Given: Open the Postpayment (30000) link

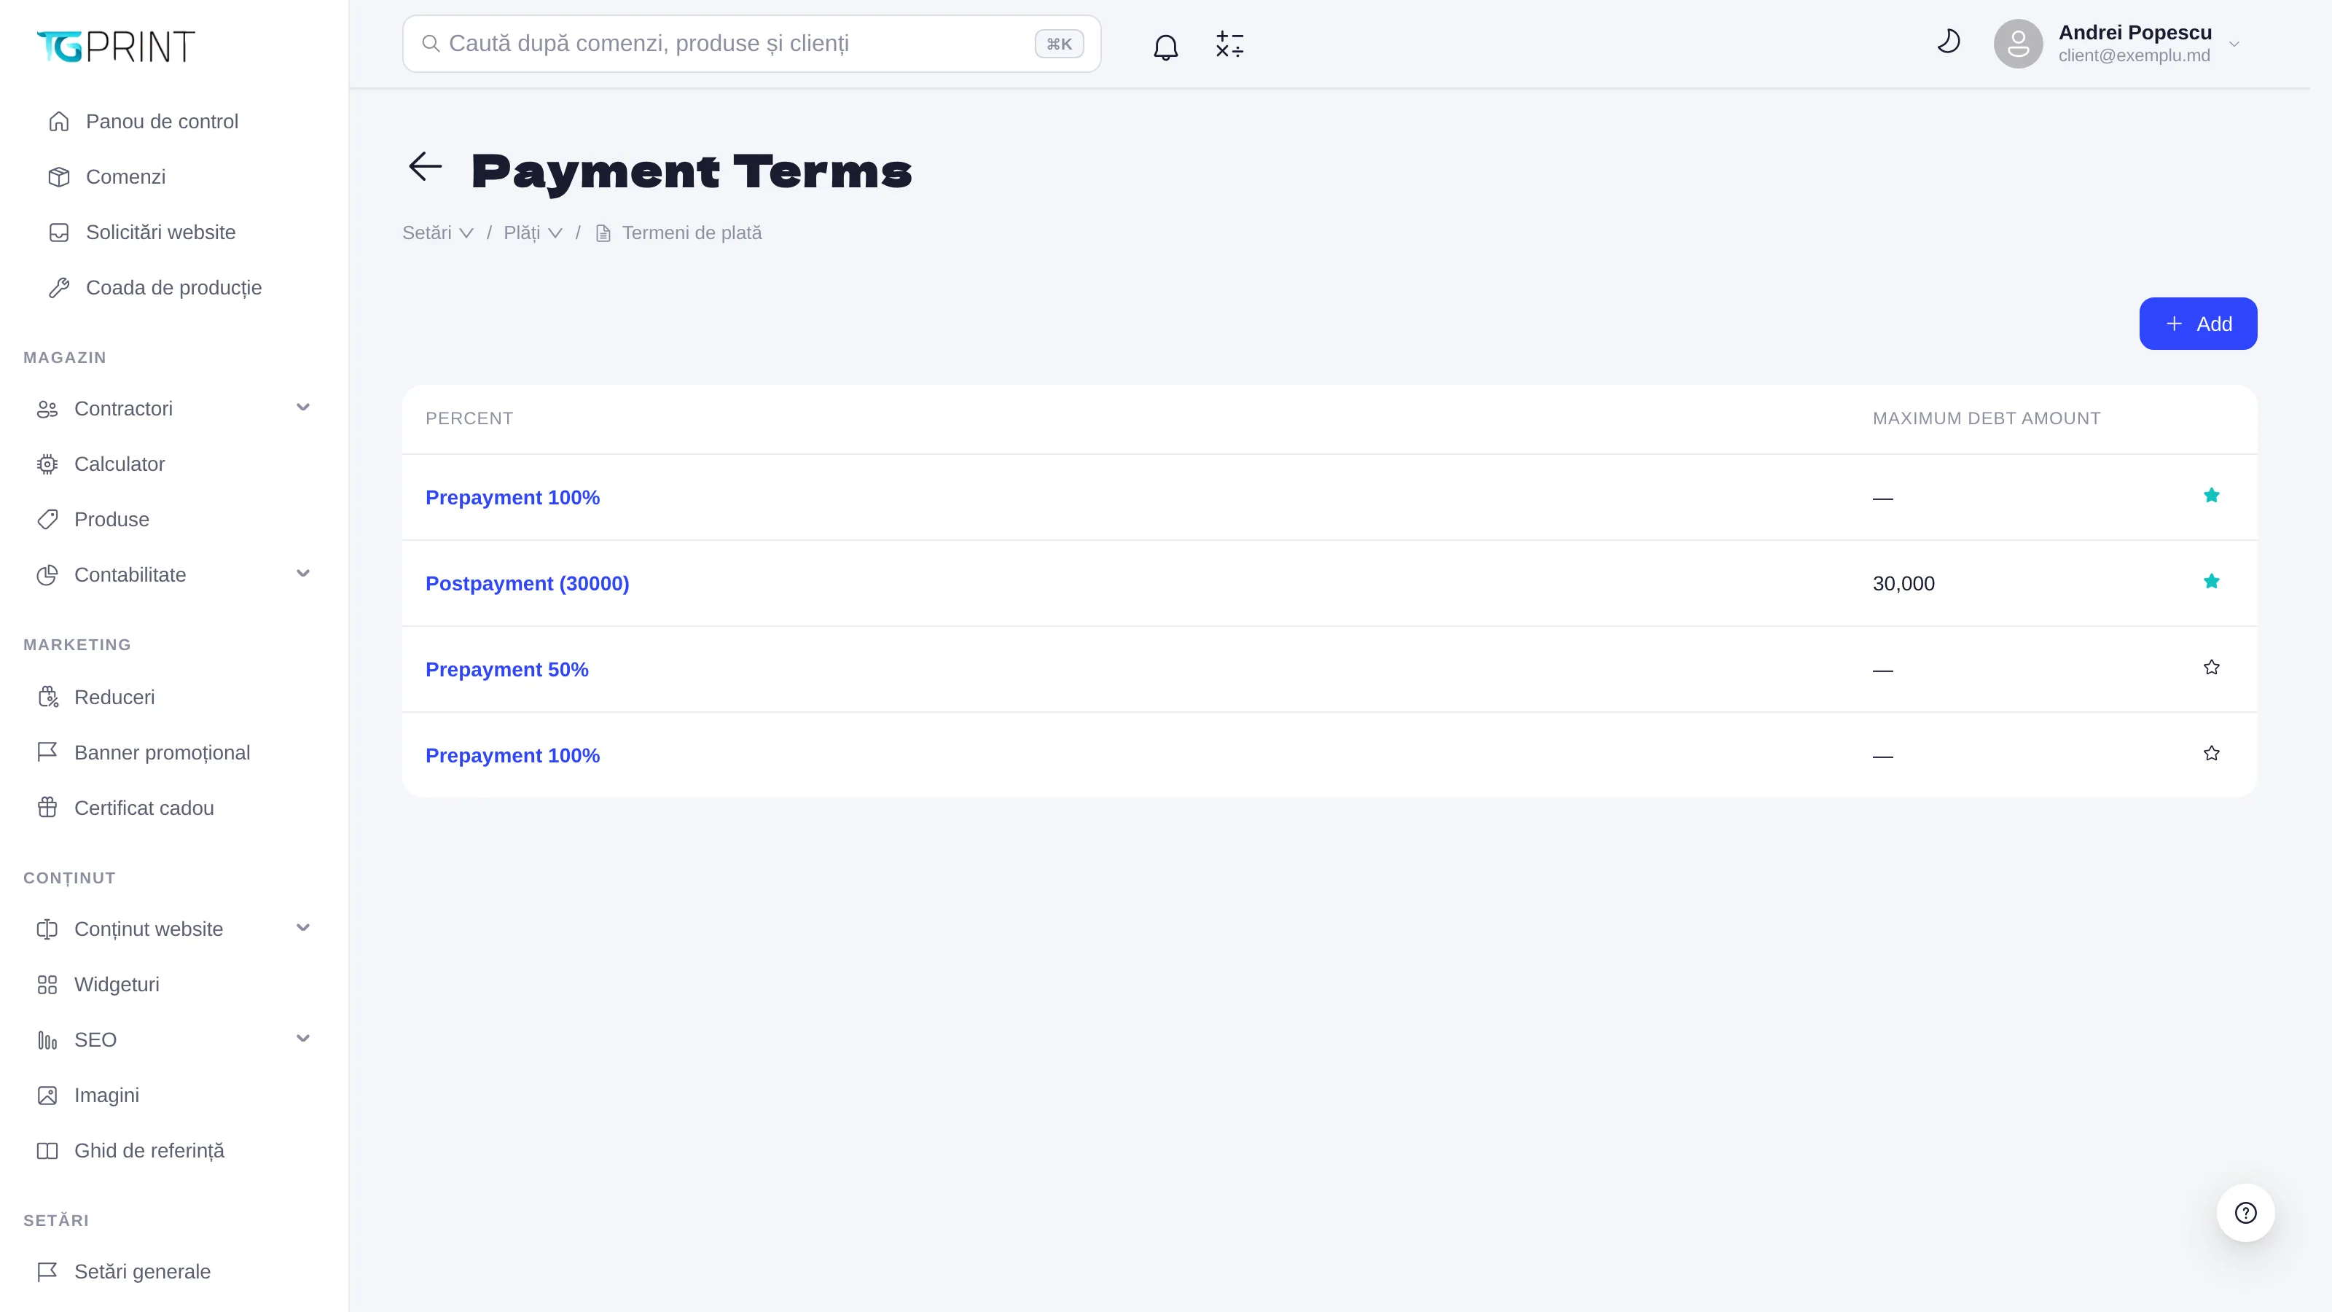Looking at the screenshot, I should point(527,583).
